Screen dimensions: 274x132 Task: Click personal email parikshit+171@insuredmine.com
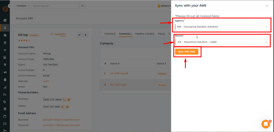[62, 125]
